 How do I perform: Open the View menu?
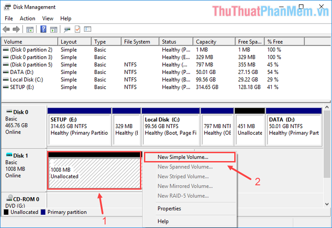coord(47,18)
